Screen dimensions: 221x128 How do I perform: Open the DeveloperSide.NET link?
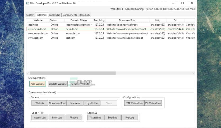[x=174, y=9]
